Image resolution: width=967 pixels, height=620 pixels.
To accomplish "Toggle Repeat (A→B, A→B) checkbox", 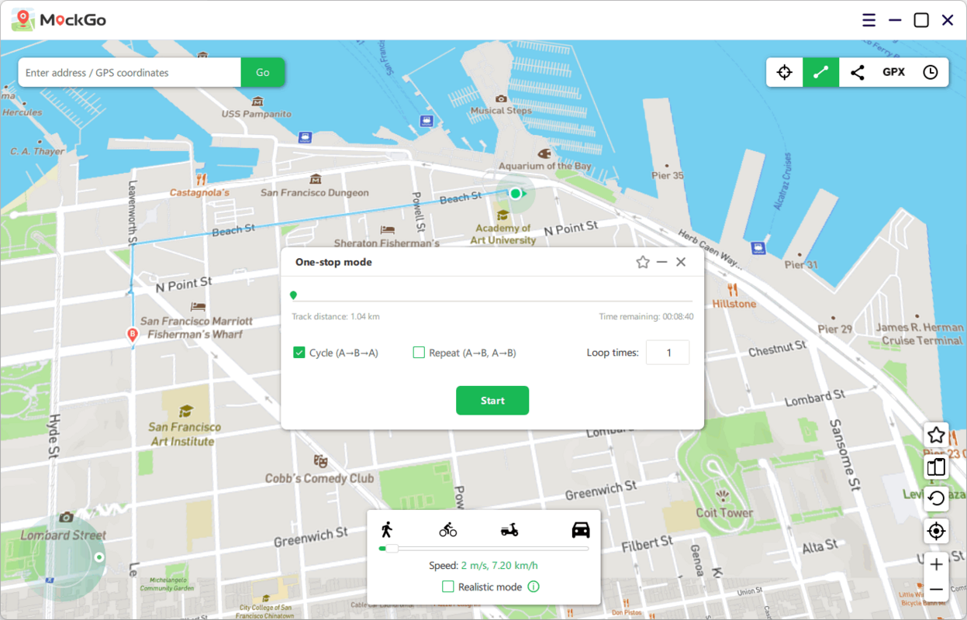I will pos(419,353).
